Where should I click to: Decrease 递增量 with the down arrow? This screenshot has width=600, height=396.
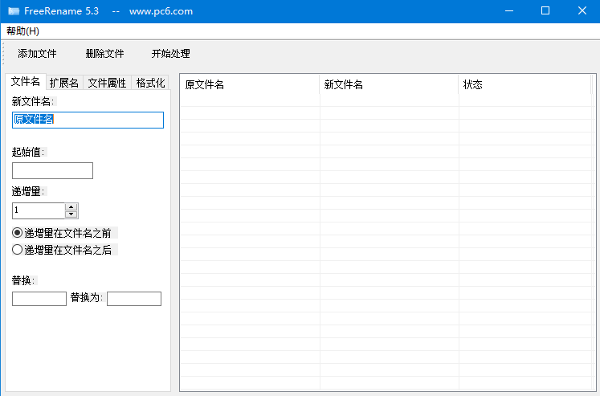coord(71,214)
